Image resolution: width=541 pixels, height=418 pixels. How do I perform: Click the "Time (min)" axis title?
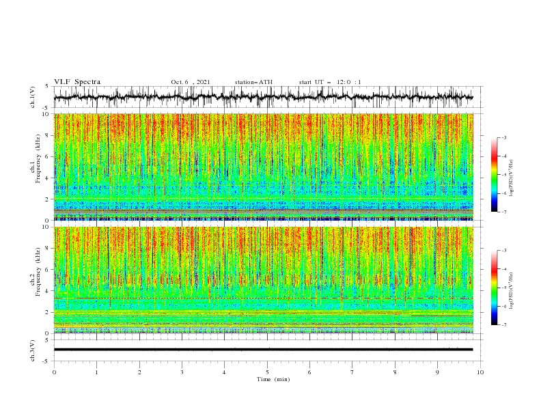[x=273, y=379]
